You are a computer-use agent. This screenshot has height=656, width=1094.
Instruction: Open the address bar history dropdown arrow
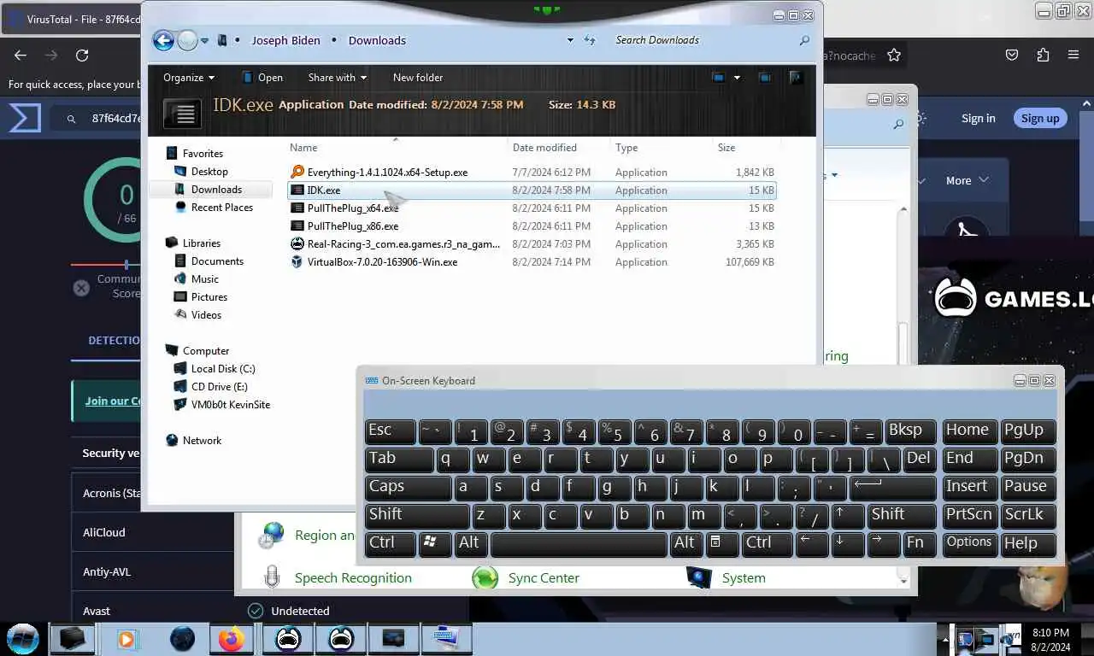570,40
